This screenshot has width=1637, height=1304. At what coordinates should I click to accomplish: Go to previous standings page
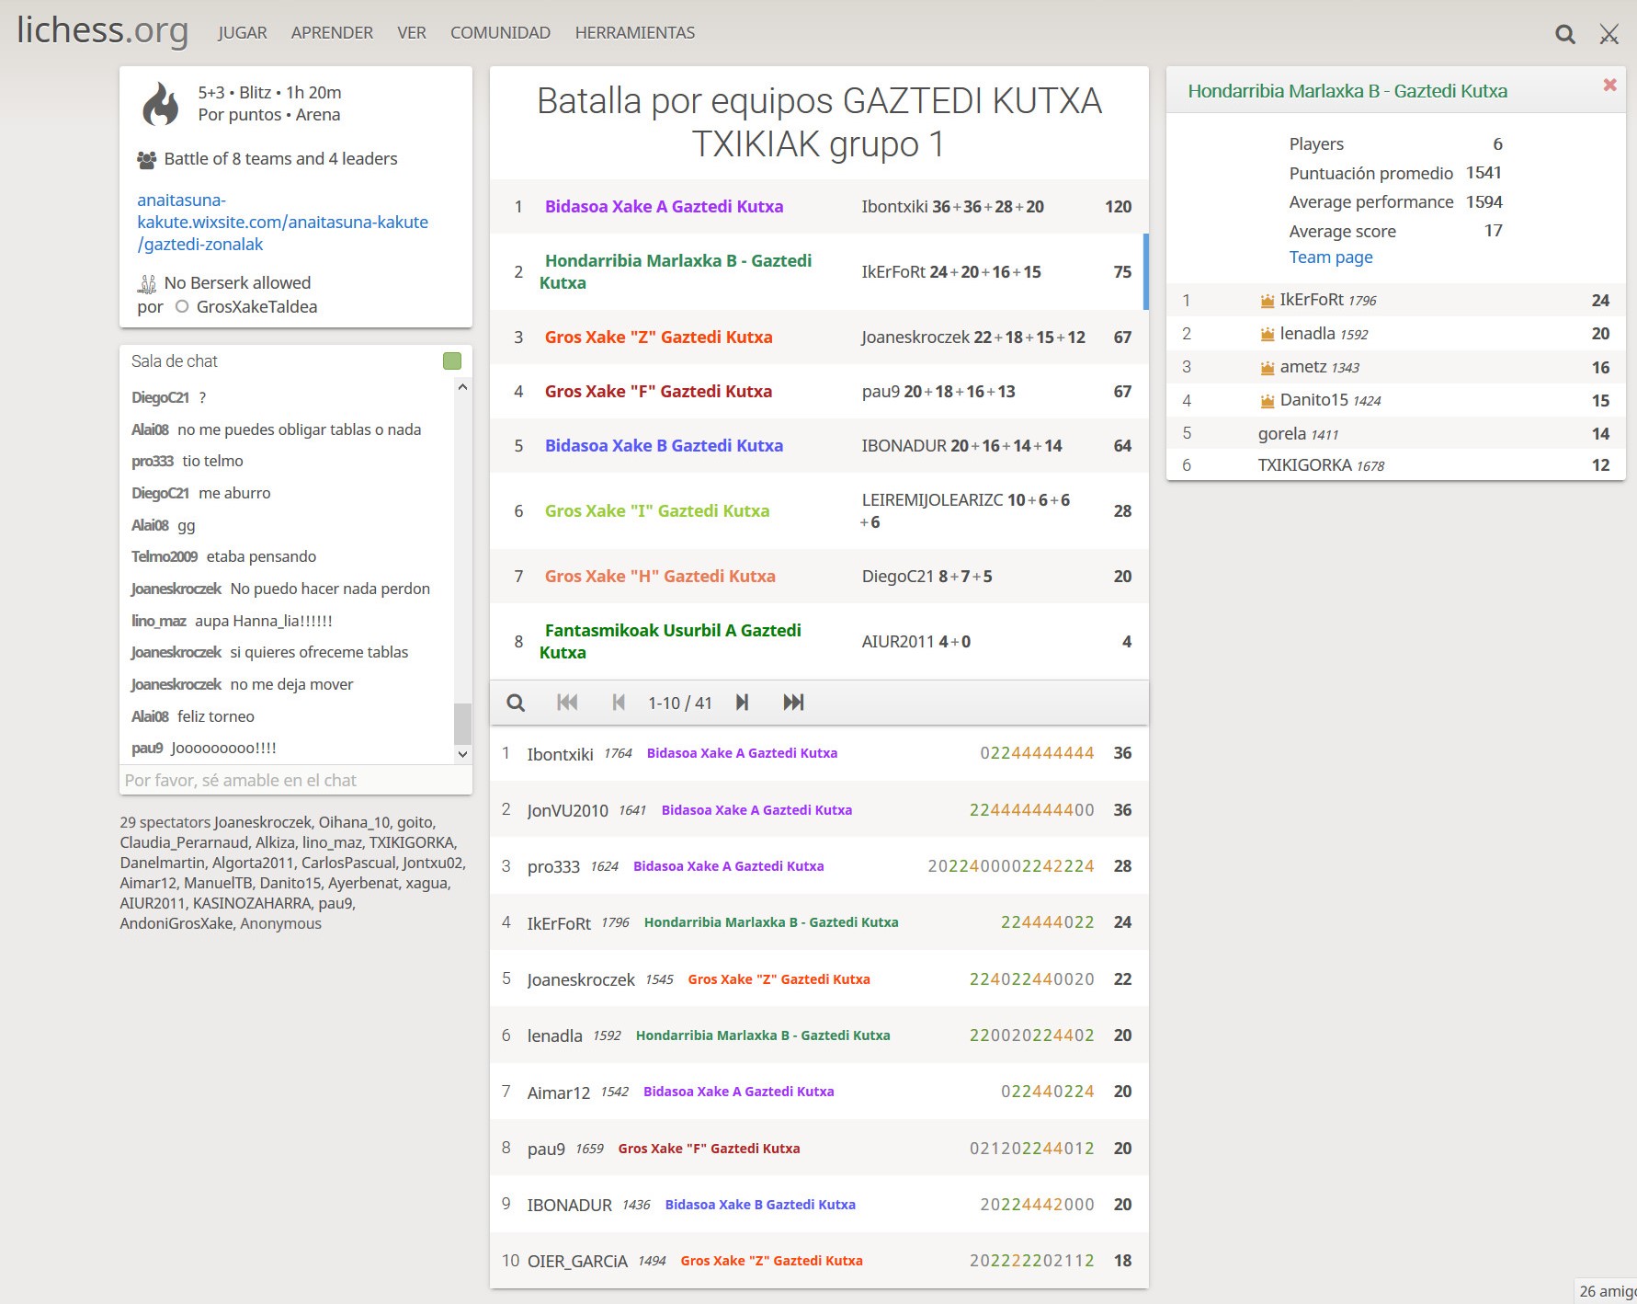(x=619, y=703)
